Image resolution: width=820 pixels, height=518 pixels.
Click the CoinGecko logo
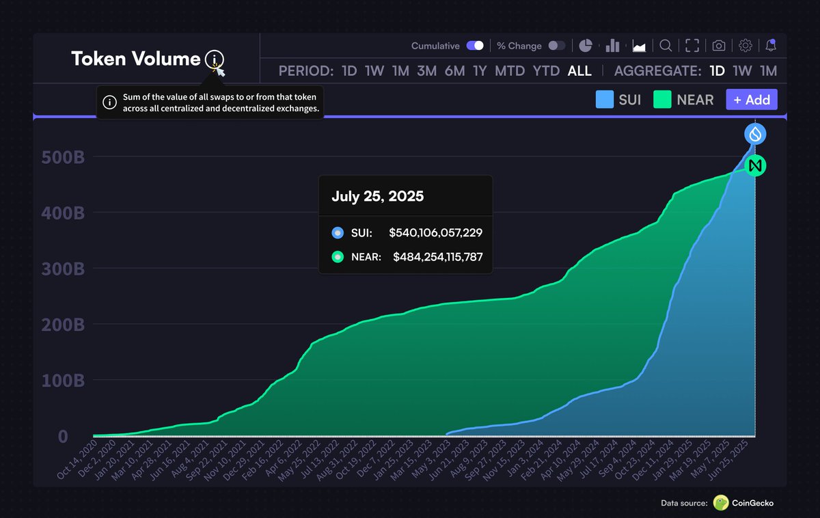click(721, 503)
